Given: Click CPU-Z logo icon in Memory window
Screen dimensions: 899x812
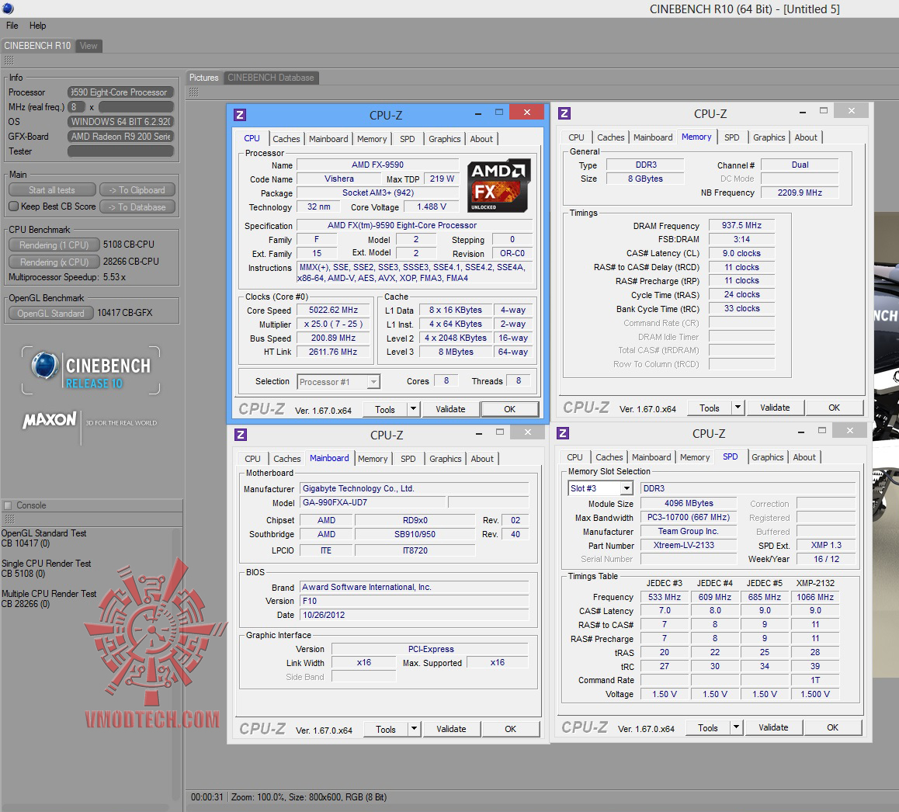Looking at the screenshot, I should coord(564,113).
